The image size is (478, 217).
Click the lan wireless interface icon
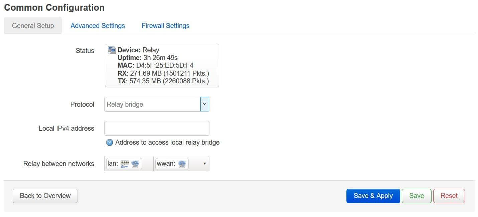pos(135,164)
